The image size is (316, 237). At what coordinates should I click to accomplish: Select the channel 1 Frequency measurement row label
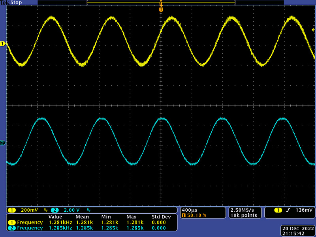tap(30, 222)
